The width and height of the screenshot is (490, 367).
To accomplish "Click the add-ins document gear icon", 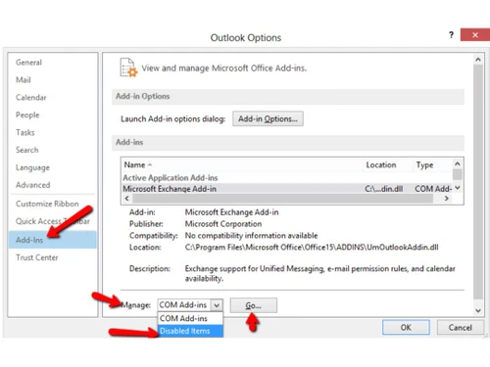I will click(x=128, y=68).
